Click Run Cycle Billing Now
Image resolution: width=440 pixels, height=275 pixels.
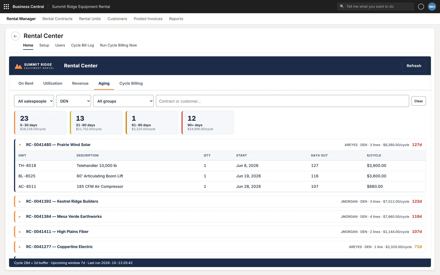[x=118, y=45]
